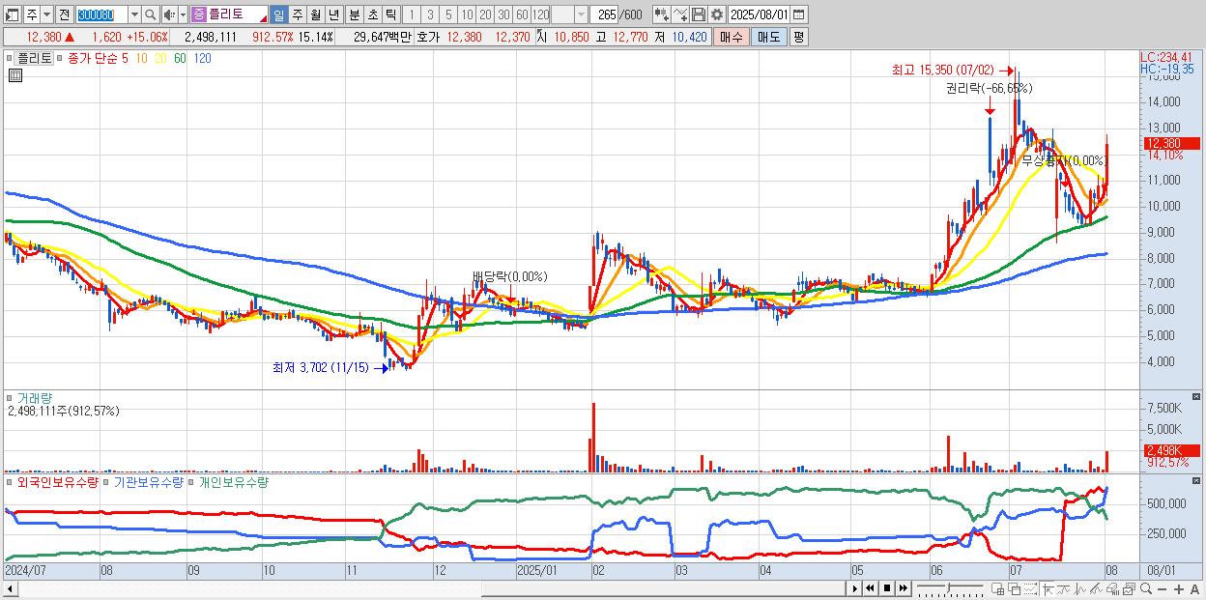This screenshot has width=1206, height=600.
Task: Click the diagonal trend line pencil icon
Action: coord(1097,588)
